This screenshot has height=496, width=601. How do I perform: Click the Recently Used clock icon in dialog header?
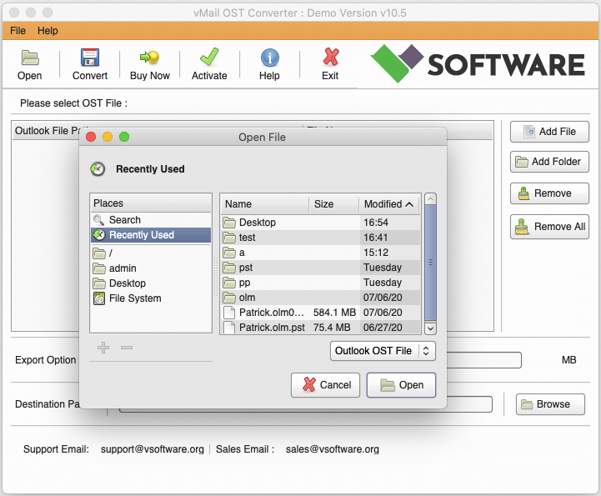pos(98,168)
